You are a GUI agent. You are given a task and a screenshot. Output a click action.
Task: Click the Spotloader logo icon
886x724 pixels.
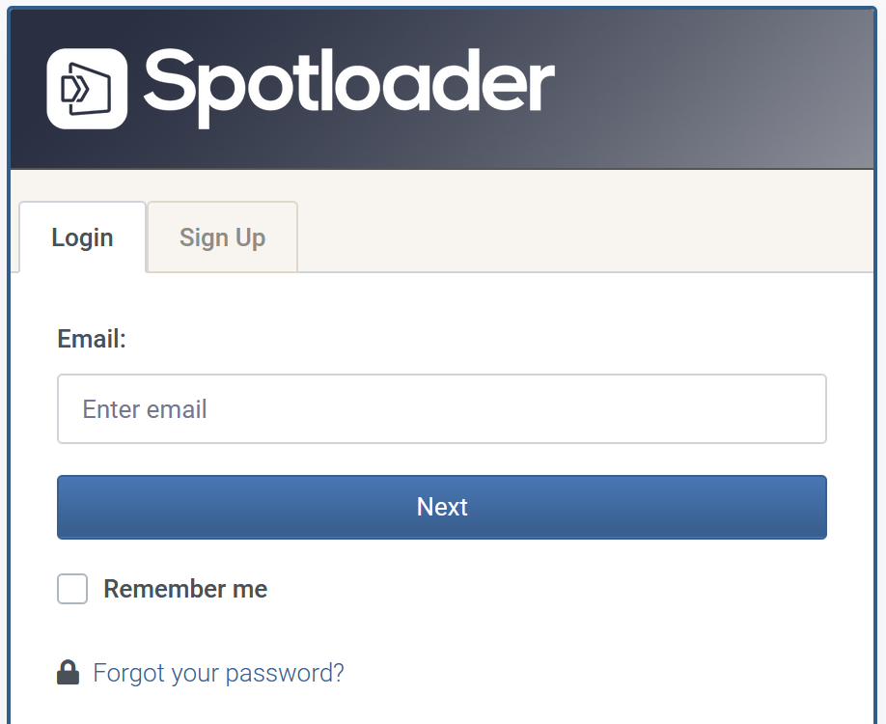tap(87, 88)
